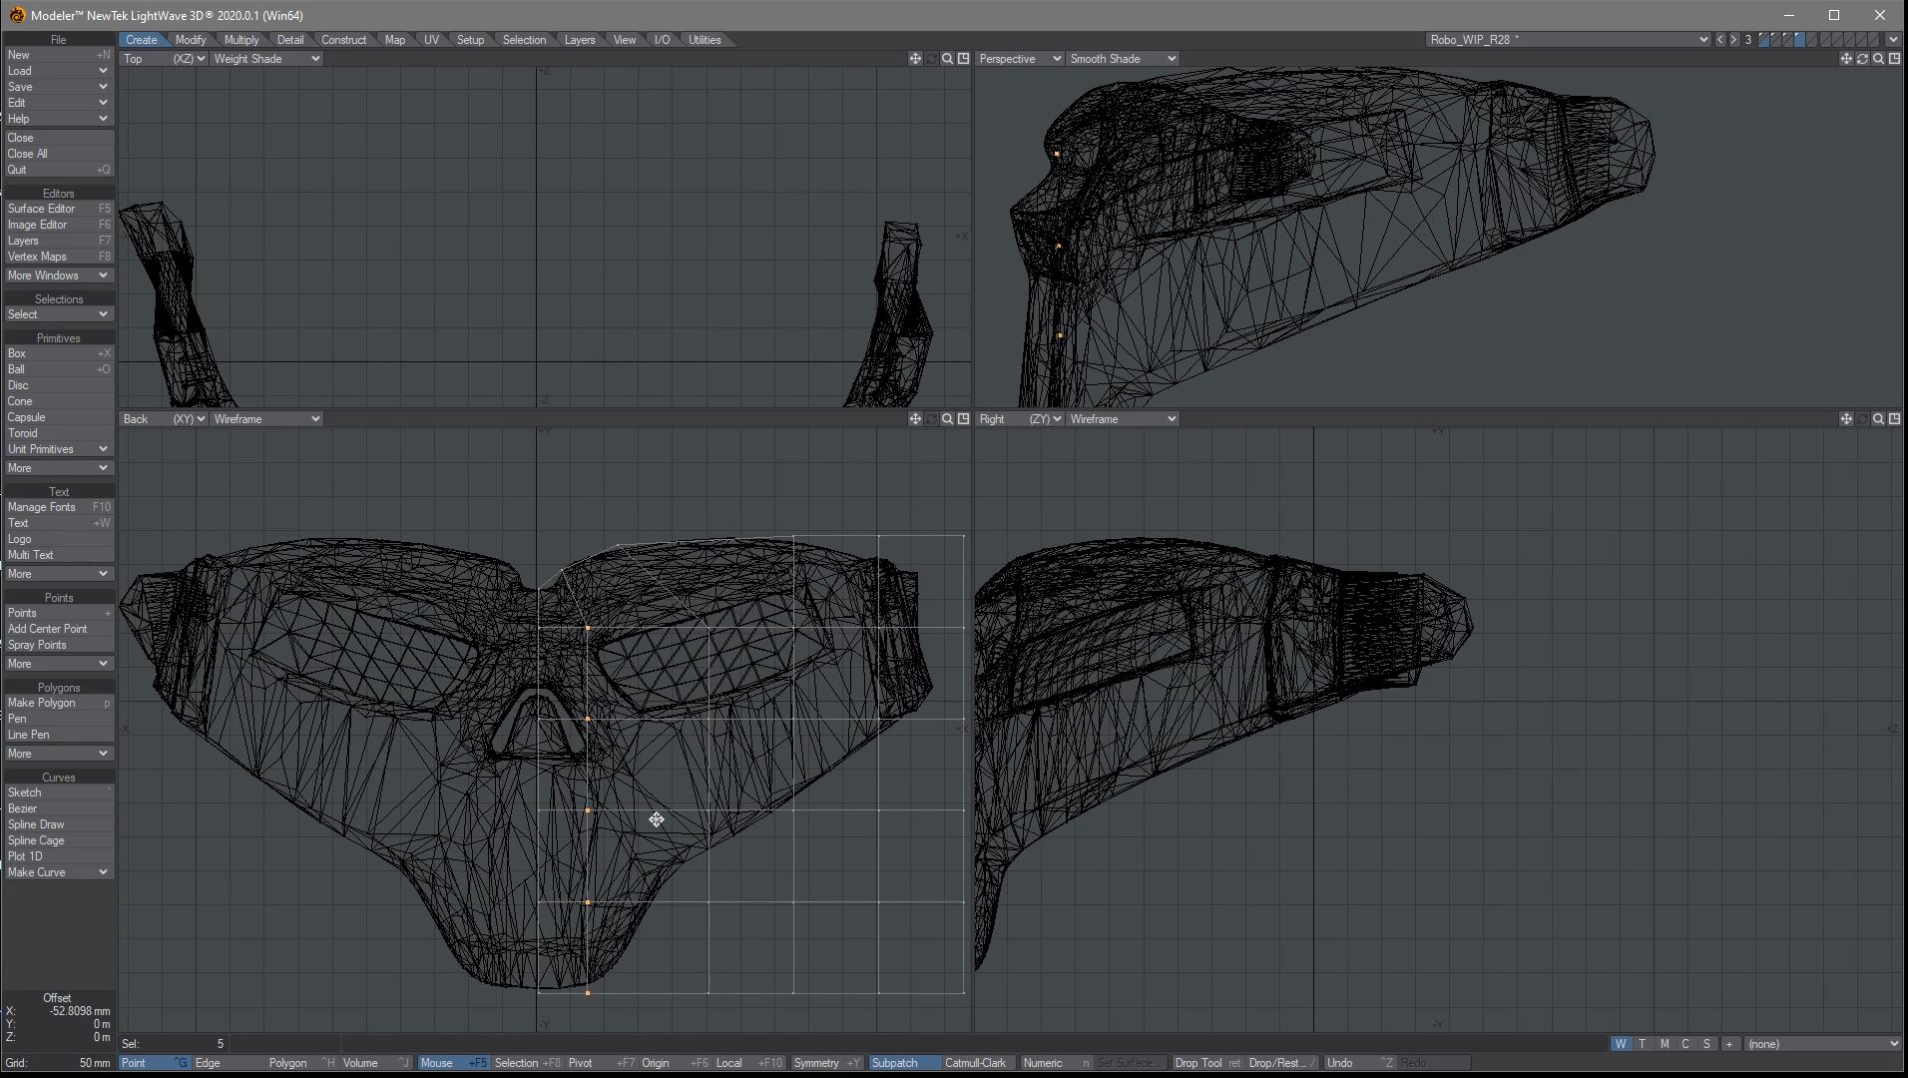Rotate icon in the Right viewport header
Viewport: 1908px width, 1078px height.
(x=1862, y=419)
